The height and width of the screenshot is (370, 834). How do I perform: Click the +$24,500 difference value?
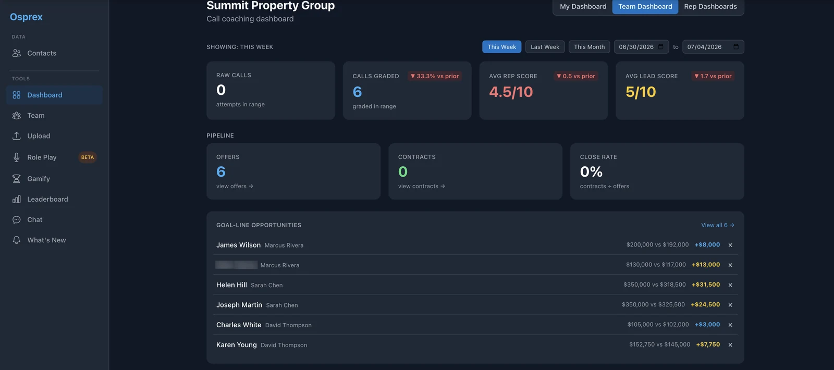pyautogui.click(x=705, y=305)
